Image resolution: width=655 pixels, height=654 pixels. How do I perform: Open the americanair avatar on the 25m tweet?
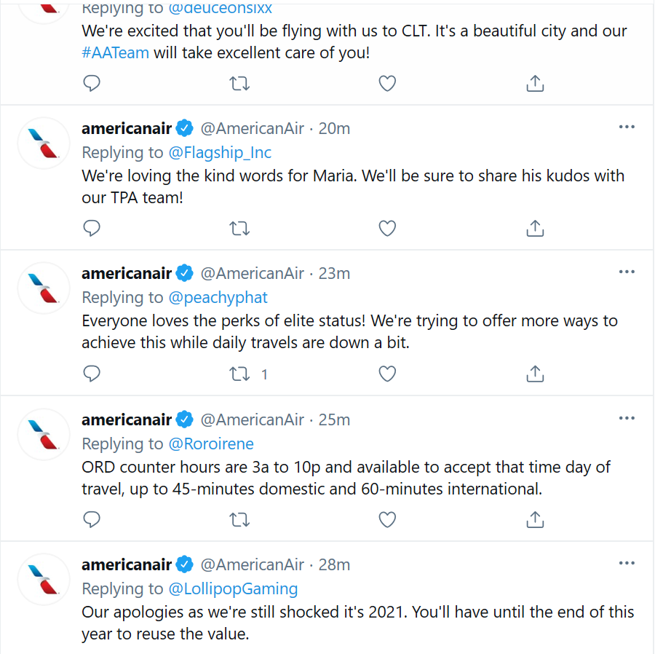pyautogui.click(x=44, y=435)
